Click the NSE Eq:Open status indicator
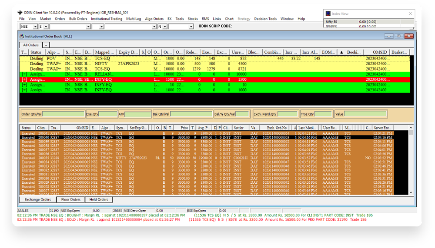 click(76, 211)
